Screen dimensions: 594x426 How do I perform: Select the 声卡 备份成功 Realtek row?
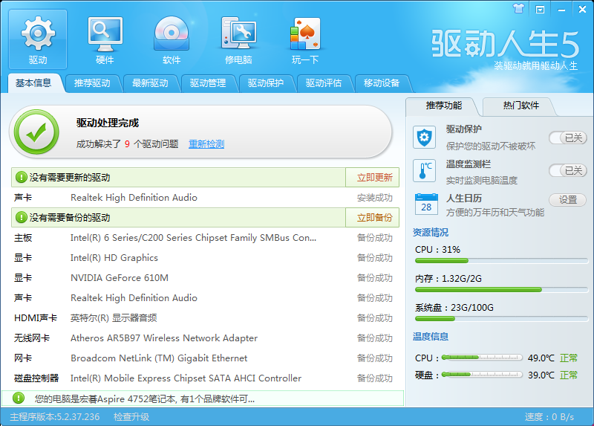tap(205, 298)
